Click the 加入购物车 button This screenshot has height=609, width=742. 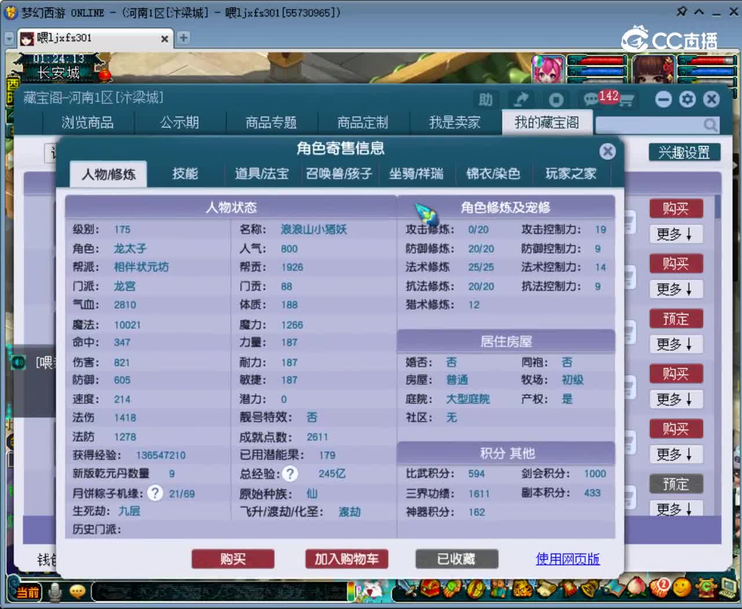tap(346, 559)
